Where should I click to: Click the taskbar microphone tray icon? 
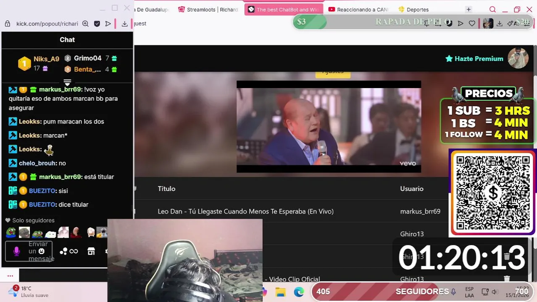tap(453, 292)
